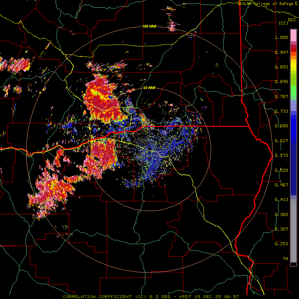Screen dimensions: 299x299
Task: Click the 0.360 scale value
Action: (281, 214)
